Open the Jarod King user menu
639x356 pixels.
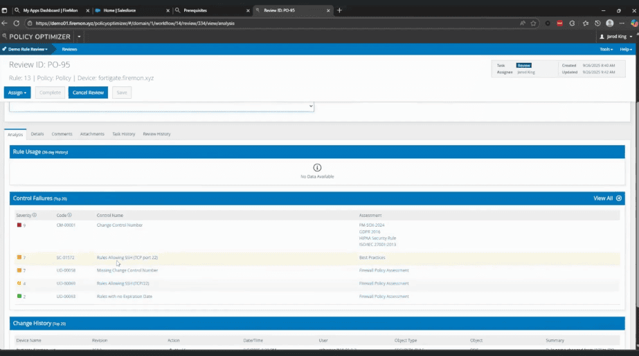[x=618, y=37]
